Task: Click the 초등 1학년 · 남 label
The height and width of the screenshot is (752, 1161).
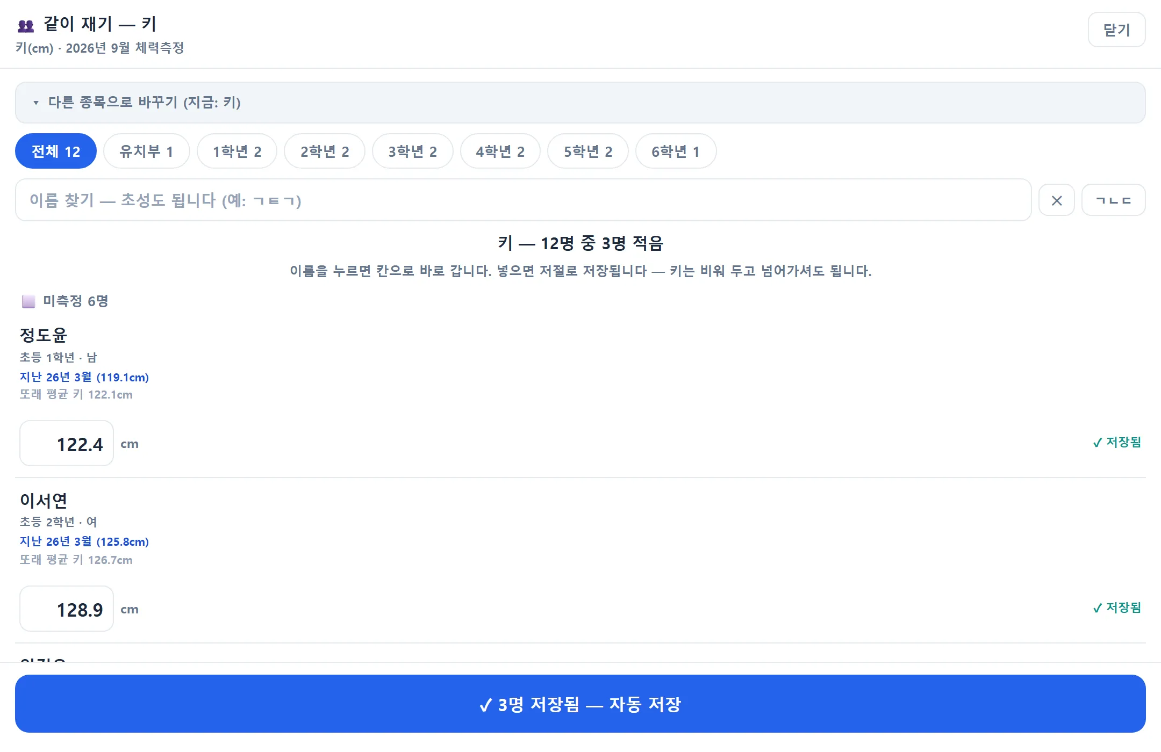Action: [59, 358]
